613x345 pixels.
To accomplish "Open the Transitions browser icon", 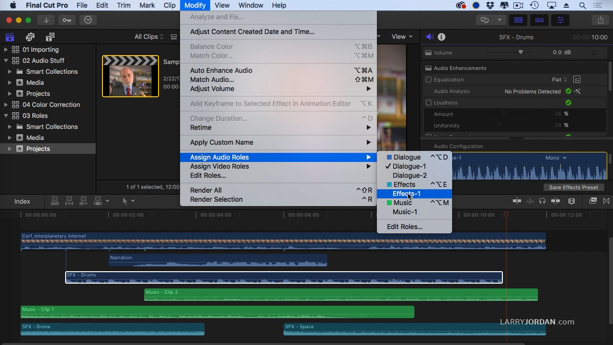I will (x=606, y=201).
